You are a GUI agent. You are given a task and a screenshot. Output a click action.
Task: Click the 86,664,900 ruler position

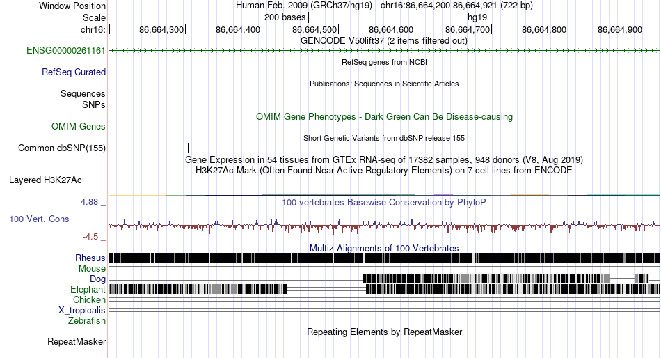pos(620,29)
